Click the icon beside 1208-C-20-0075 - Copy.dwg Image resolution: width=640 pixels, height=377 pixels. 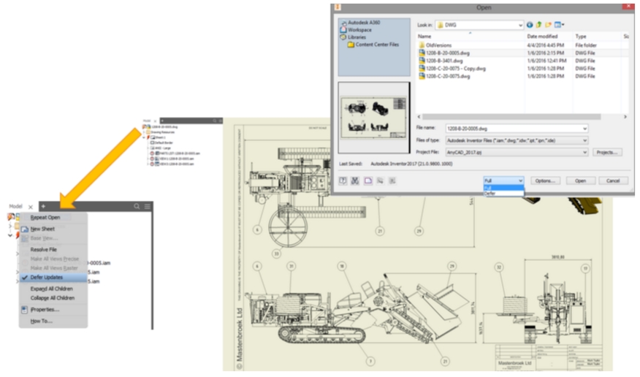[422, 69]
